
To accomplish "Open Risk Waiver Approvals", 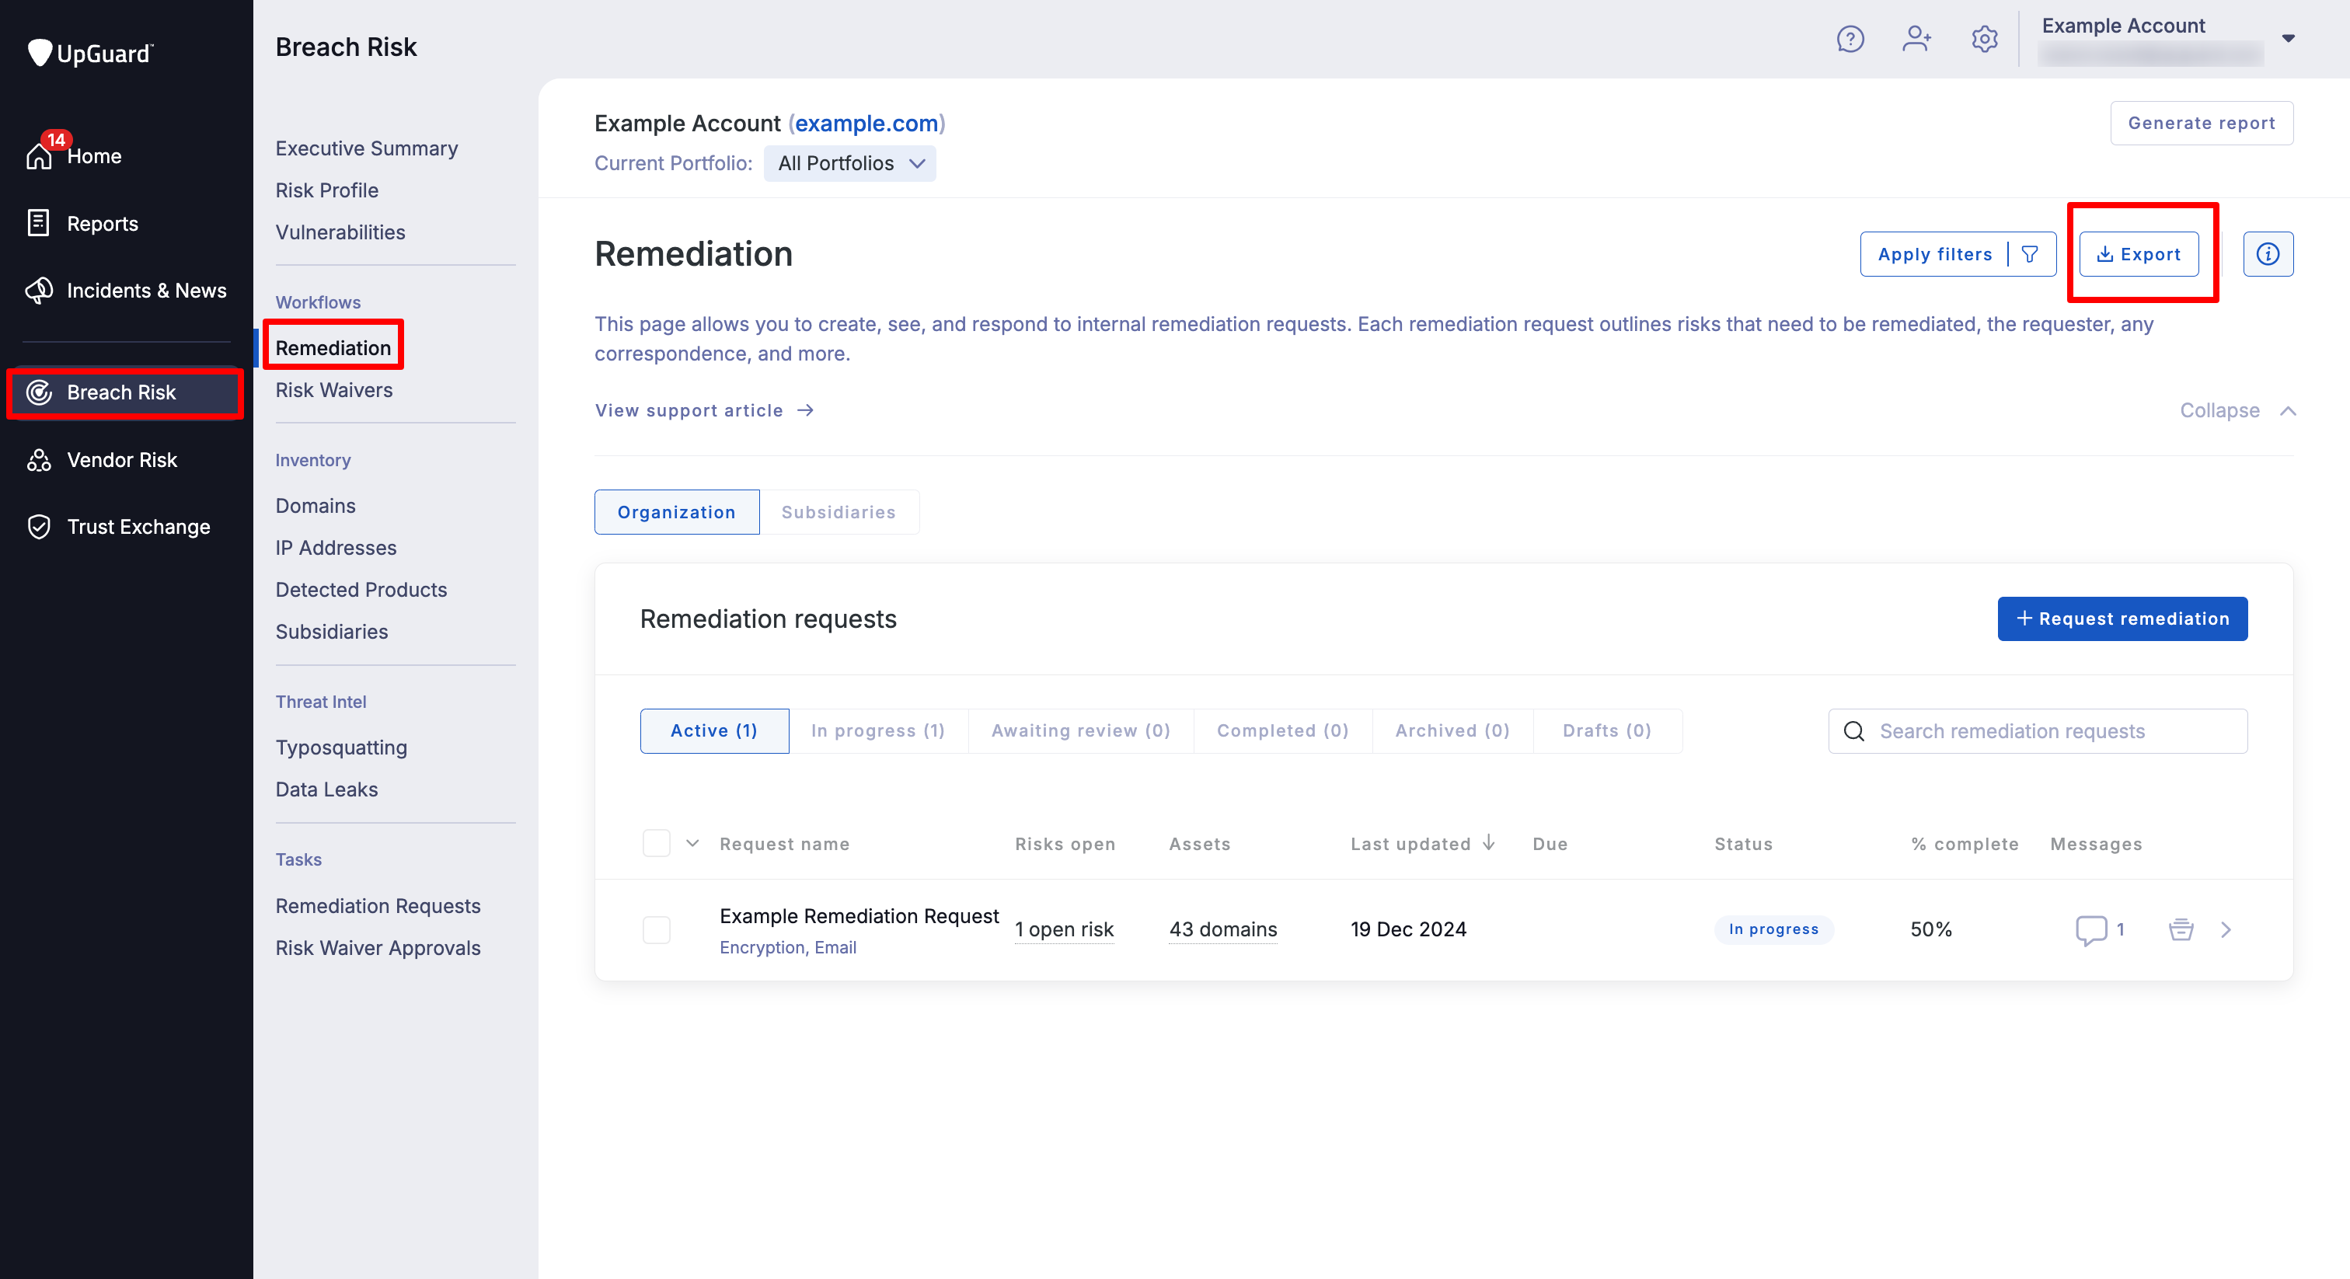I will click(378, 948).
